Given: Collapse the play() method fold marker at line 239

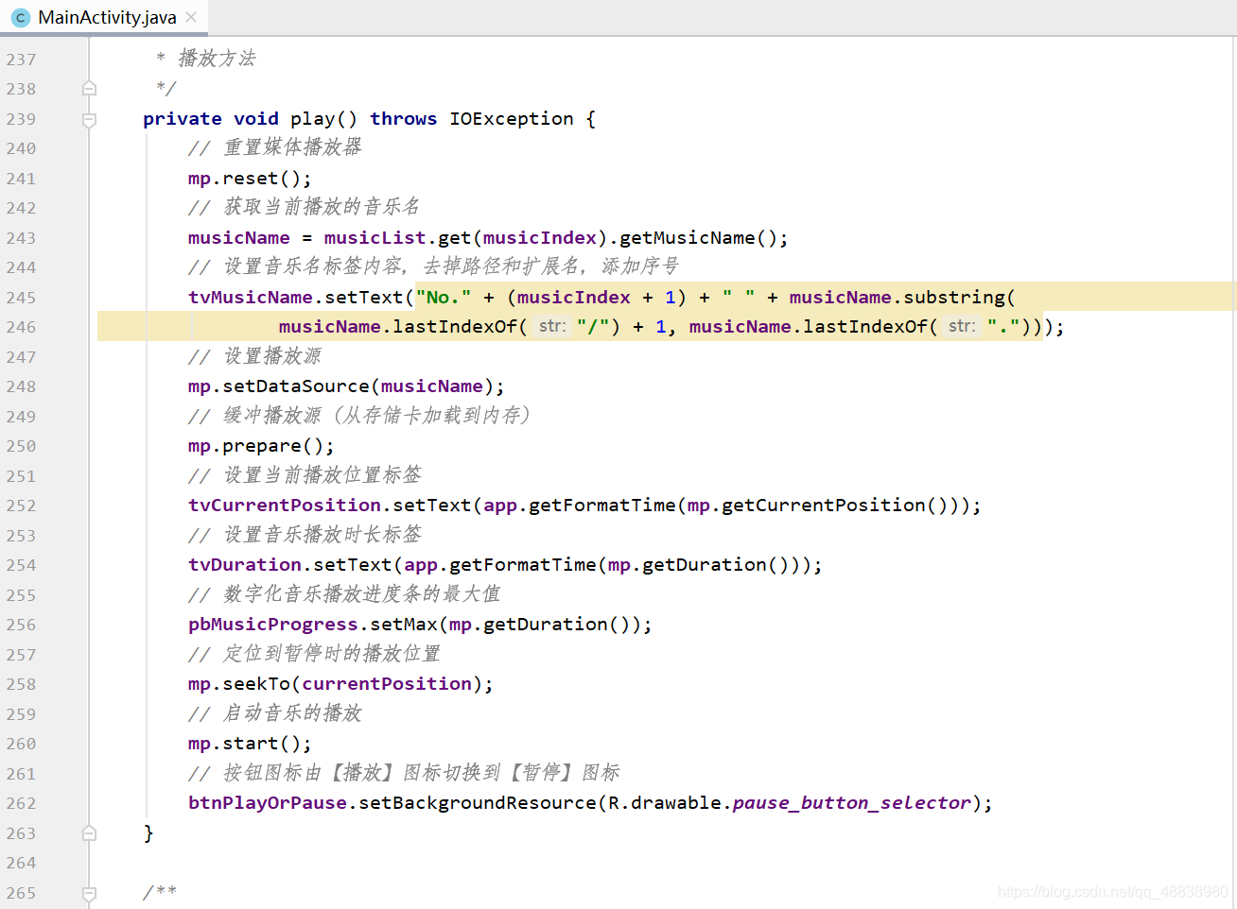Looking at the screenshot, I should click(x=89, y=120).
